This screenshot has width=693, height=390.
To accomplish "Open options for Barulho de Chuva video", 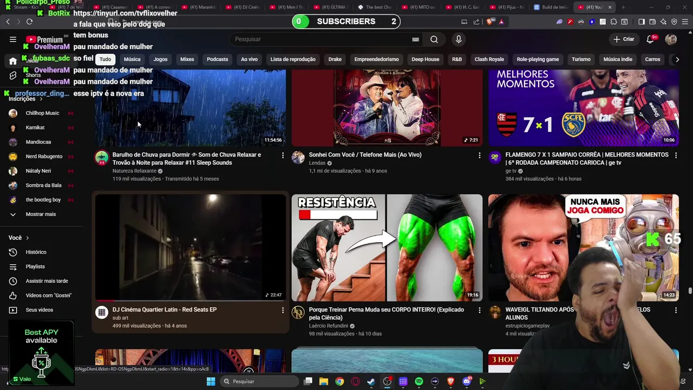I will (x=283, y=155).
